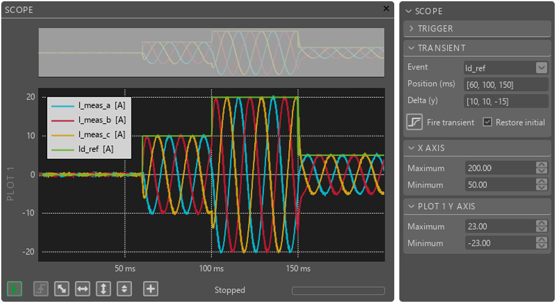Collapse the SCOPE section header

(x=477, y=11)
